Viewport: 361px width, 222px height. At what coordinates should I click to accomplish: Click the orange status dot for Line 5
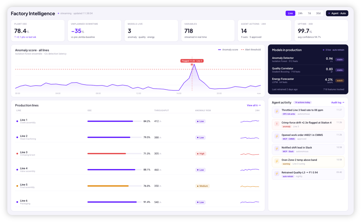17,186
